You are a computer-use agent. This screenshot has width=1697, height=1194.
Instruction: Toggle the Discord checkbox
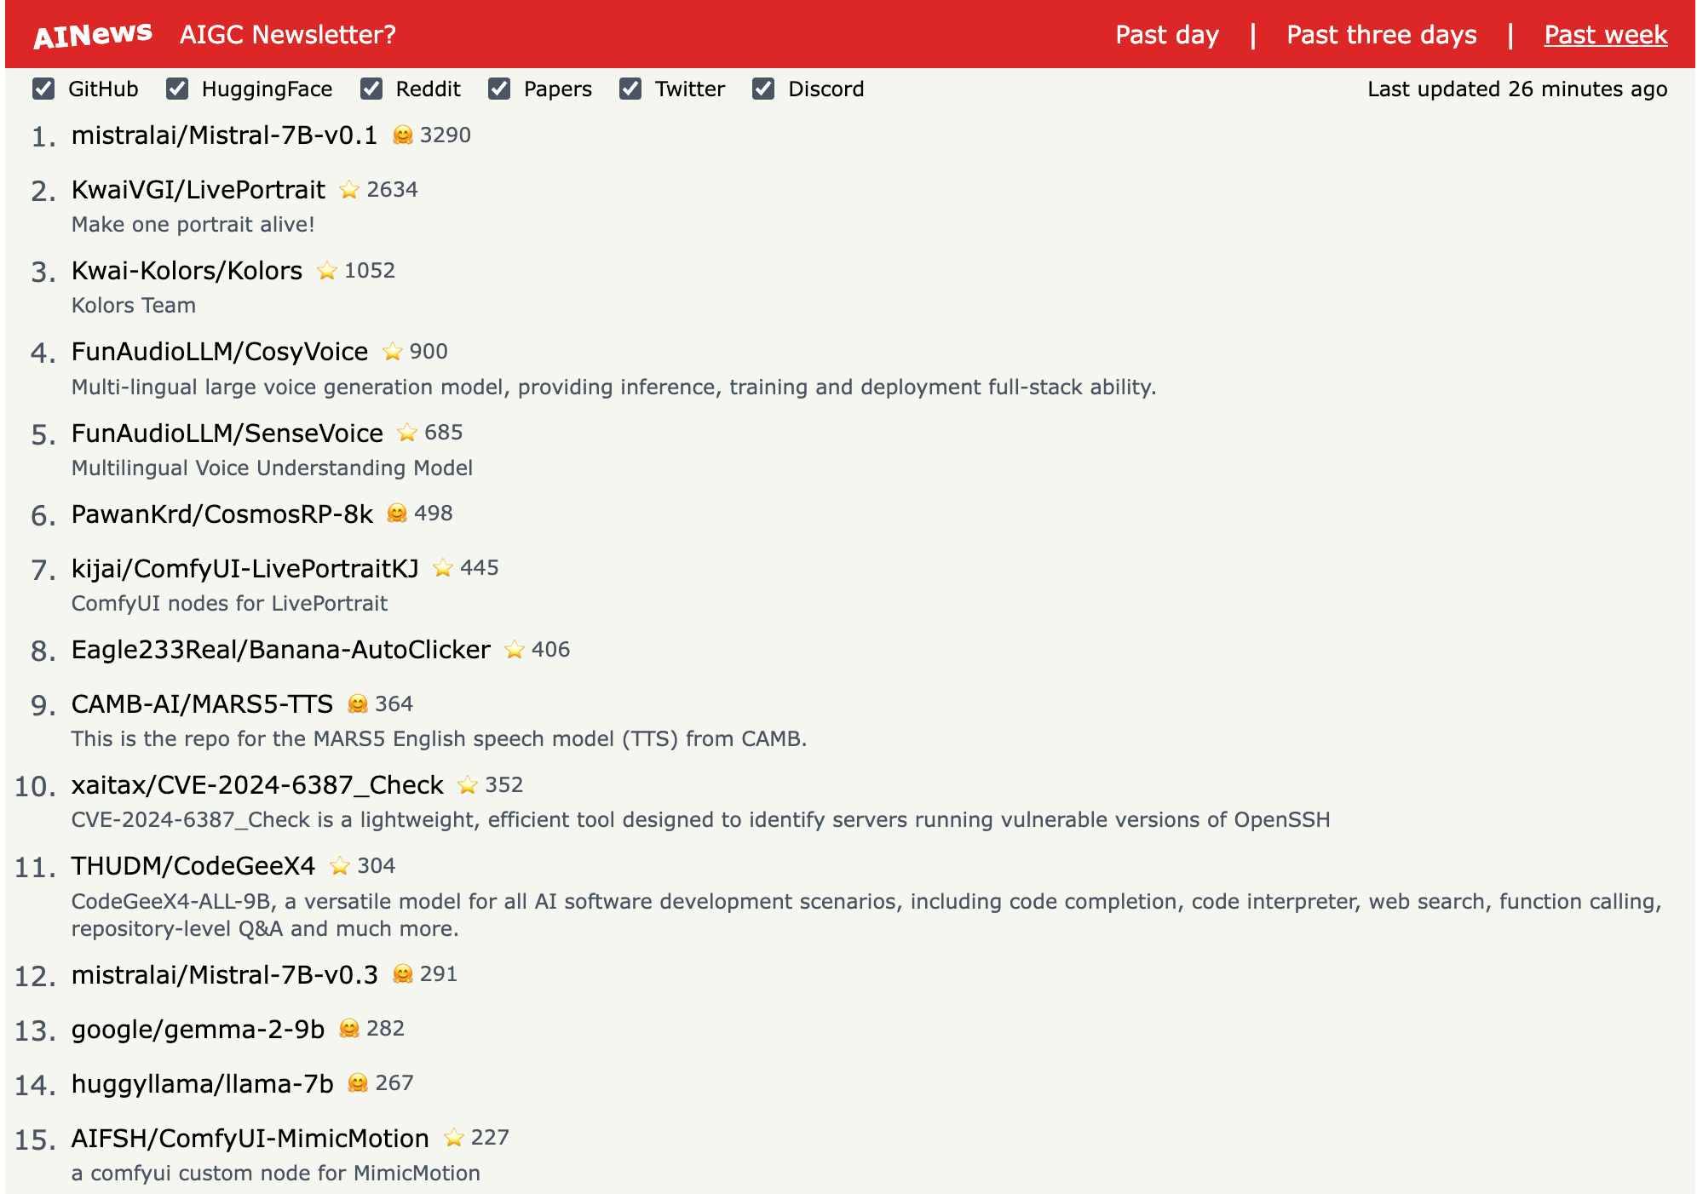click(763, 89)
